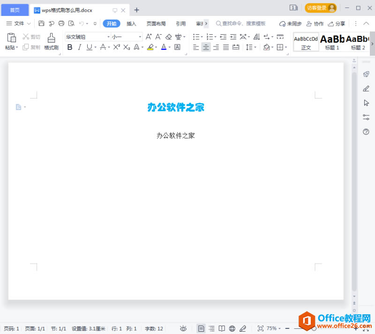Decrease font size with A- icon
The height and width of the screenshot is (334, 375).
(158, 37)
